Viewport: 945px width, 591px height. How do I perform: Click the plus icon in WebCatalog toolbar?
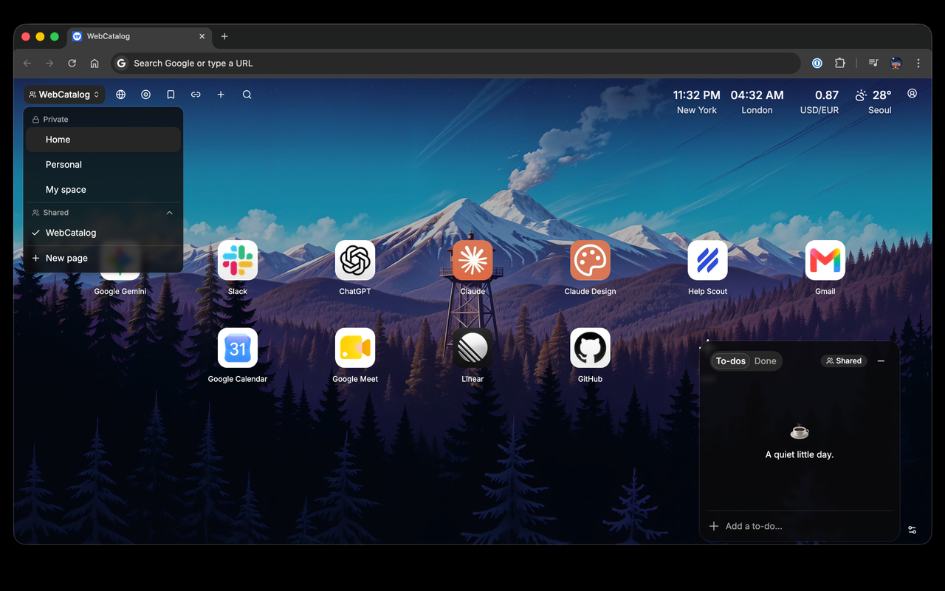[221, 95]
